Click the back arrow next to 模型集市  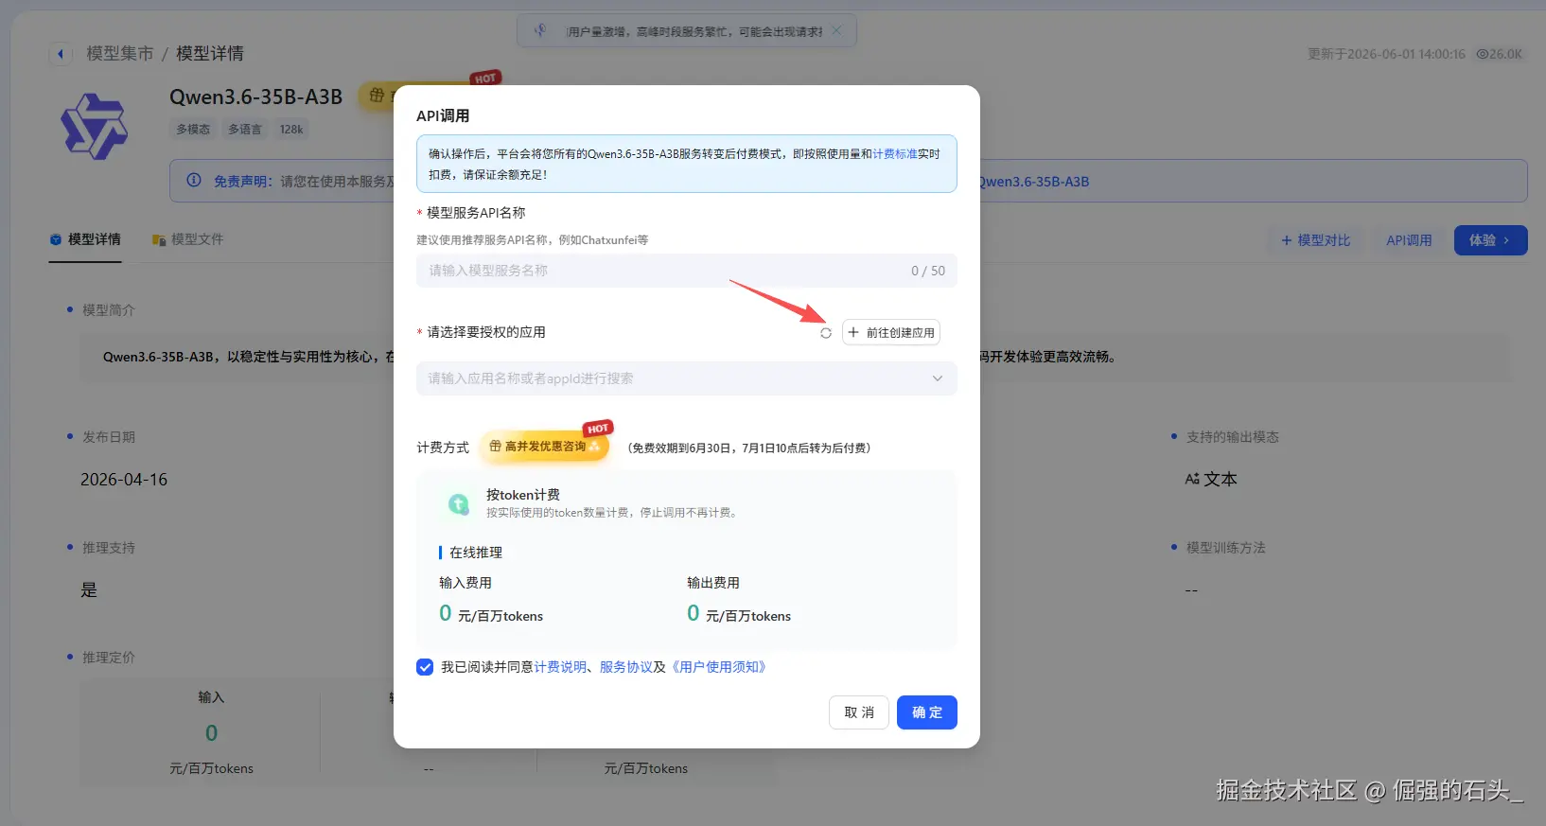click(x=61, y=54)
